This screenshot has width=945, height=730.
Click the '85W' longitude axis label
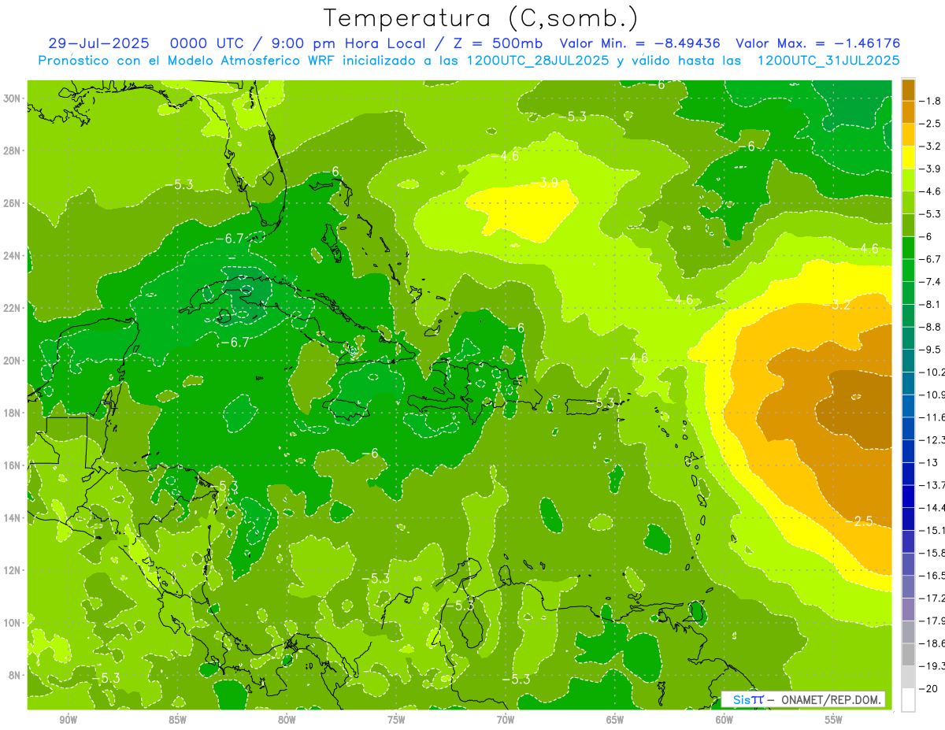178,720
